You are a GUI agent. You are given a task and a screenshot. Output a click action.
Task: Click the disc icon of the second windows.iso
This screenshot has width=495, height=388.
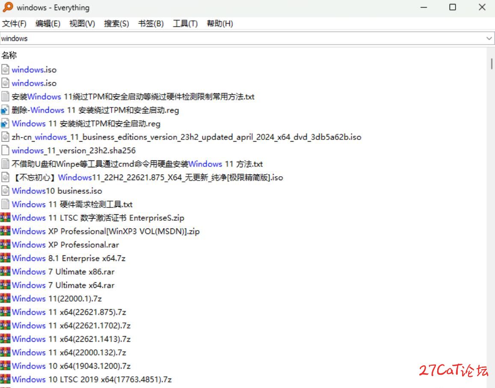point(5,83)
